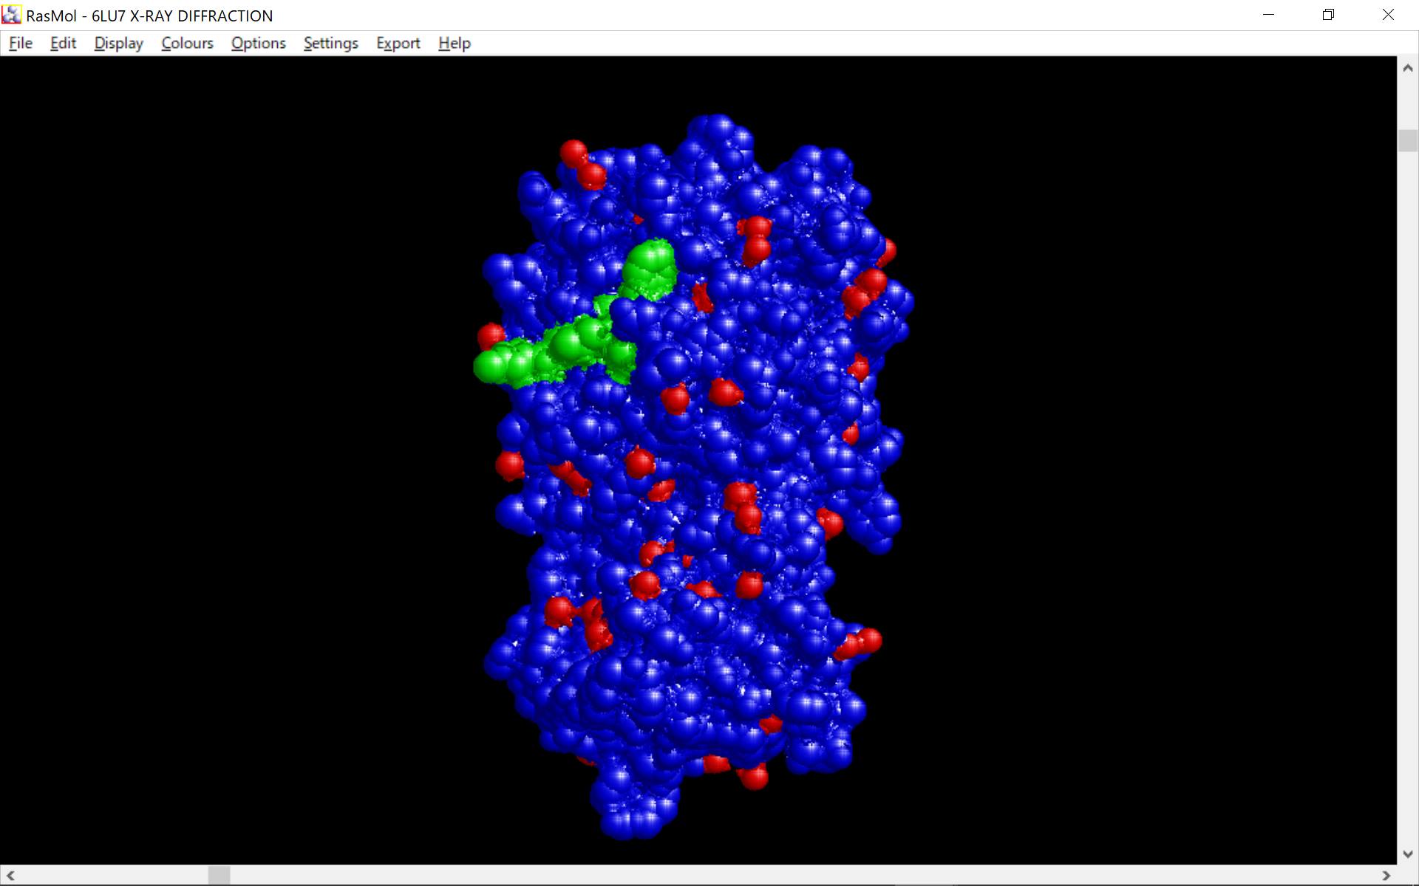
Task: Click the horizontal scrollbar left arrow
Action: tap(10, 875)
